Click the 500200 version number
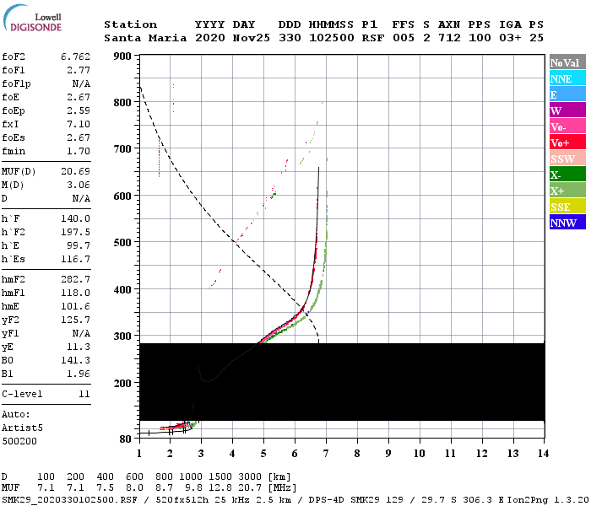The image size is (591, 506). coord(19,441)
